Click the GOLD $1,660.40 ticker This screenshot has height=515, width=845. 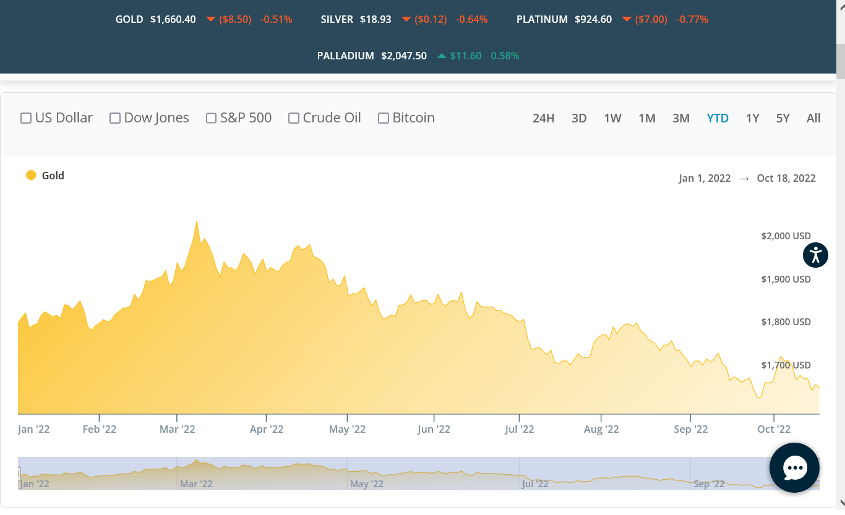pyautogui.click(x=156, y=20)
